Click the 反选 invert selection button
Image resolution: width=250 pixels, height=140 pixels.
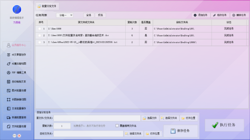(100, 15)
